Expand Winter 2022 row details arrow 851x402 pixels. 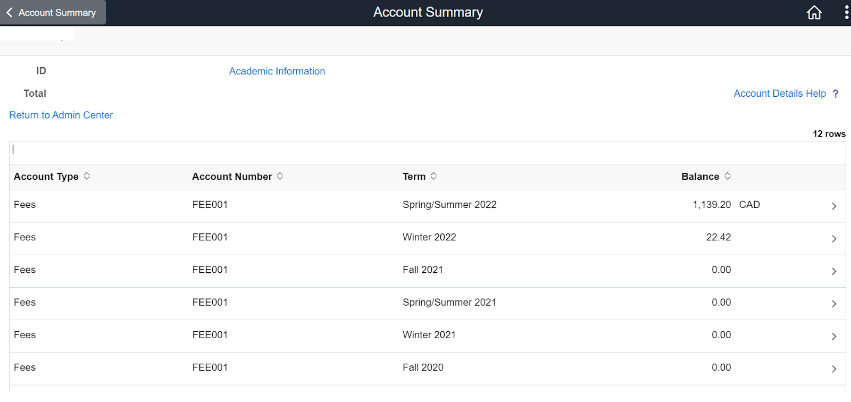(x=833, y=239)
